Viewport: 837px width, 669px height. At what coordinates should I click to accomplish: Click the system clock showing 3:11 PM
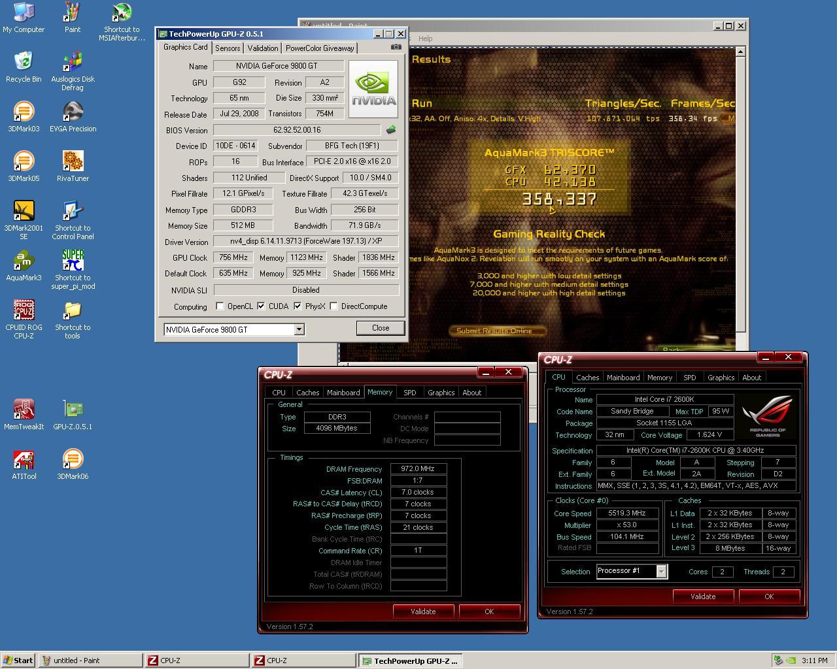815,661
